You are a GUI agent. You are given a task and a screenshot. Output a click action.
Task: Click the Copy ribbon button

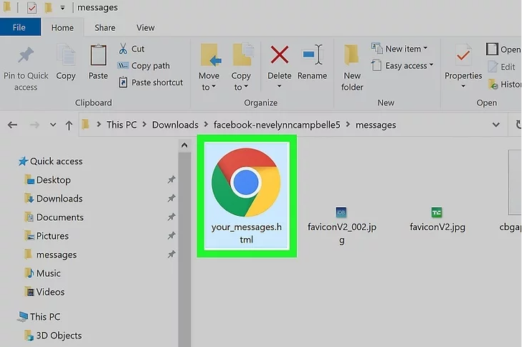[66, 62]
